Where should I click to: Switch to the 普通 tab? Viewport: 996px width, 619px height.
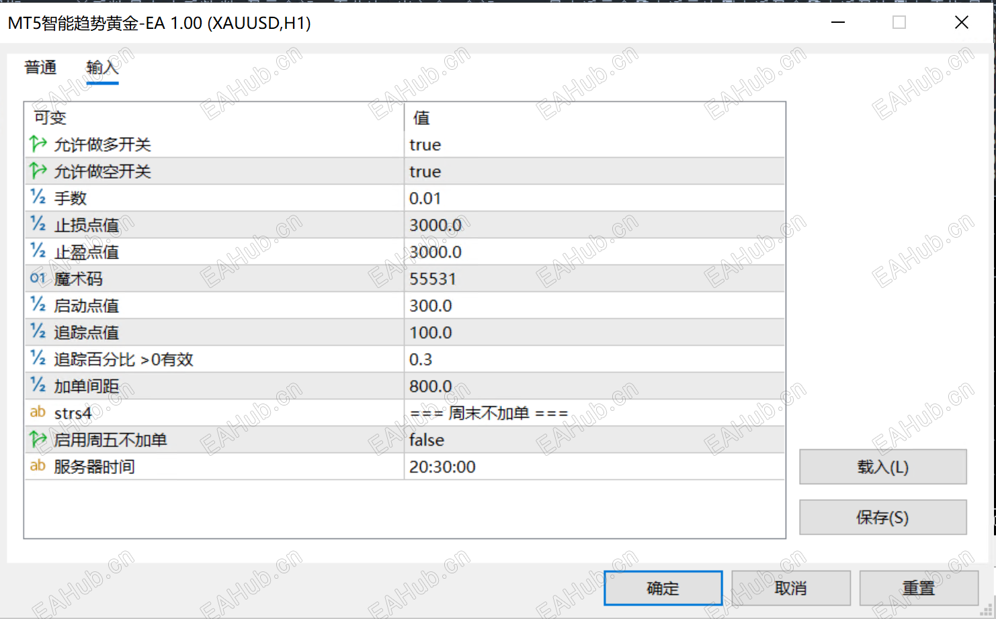click(40, 67)
